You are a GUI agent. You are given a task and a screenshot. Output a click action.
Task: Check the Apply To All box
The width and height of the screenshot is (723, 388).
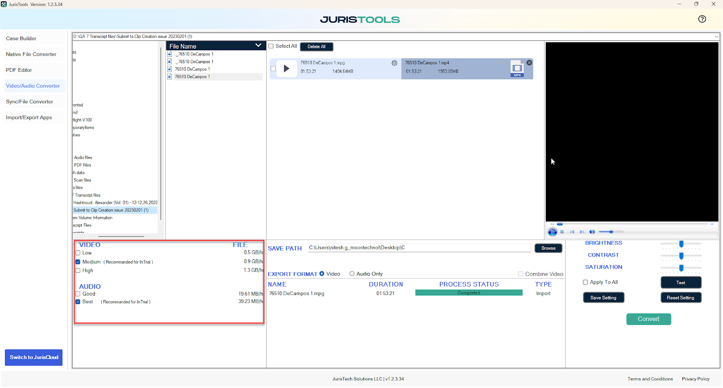(585, 282)
